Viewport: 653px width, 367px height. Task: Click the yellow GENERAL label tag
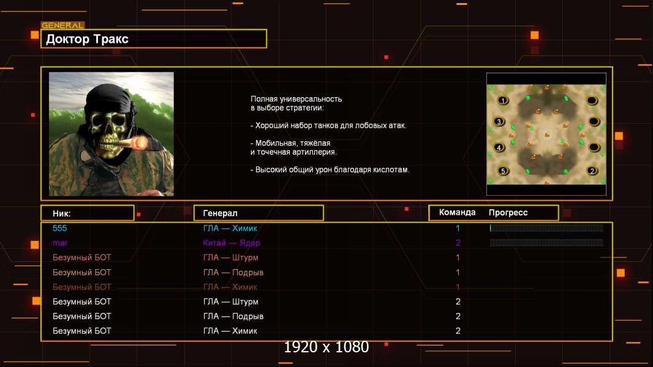(x=62, y=25)
